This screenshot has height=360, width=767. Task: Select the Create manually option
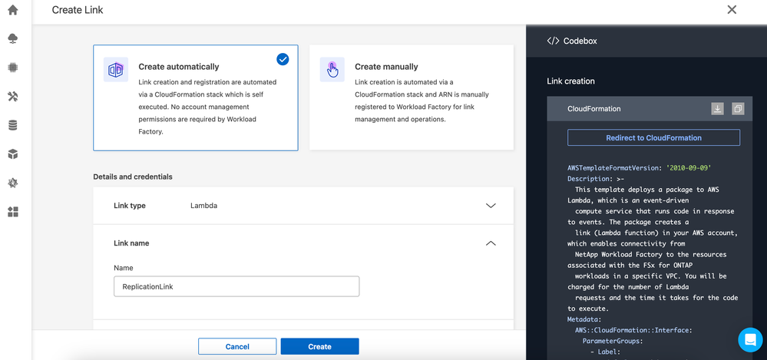pyautogui.click(x=411, y=97)
